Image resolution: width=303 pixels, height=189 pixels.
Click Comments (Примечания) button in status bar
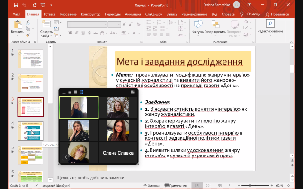175,186
